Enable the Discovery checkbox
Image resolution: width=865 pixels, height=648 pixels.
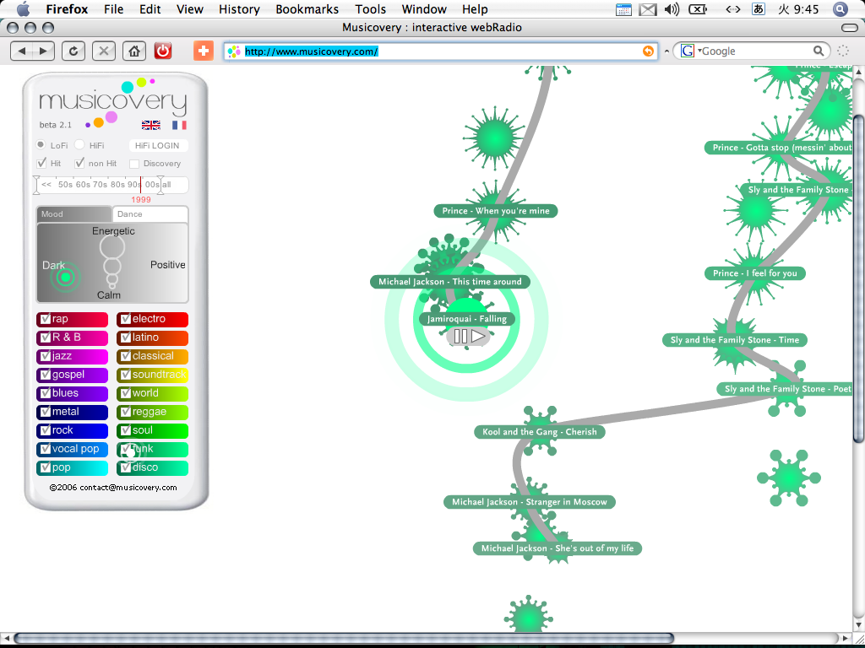coord(134,164)
